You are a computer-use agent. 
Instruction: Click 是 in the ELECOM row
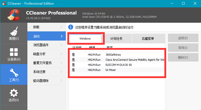pos(73,65)
